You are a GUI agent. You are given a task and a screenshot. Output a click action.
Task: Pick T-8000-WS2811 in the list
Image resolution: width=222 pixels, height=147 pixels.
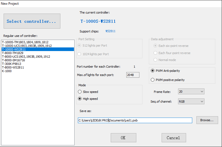tap(13, 67)
